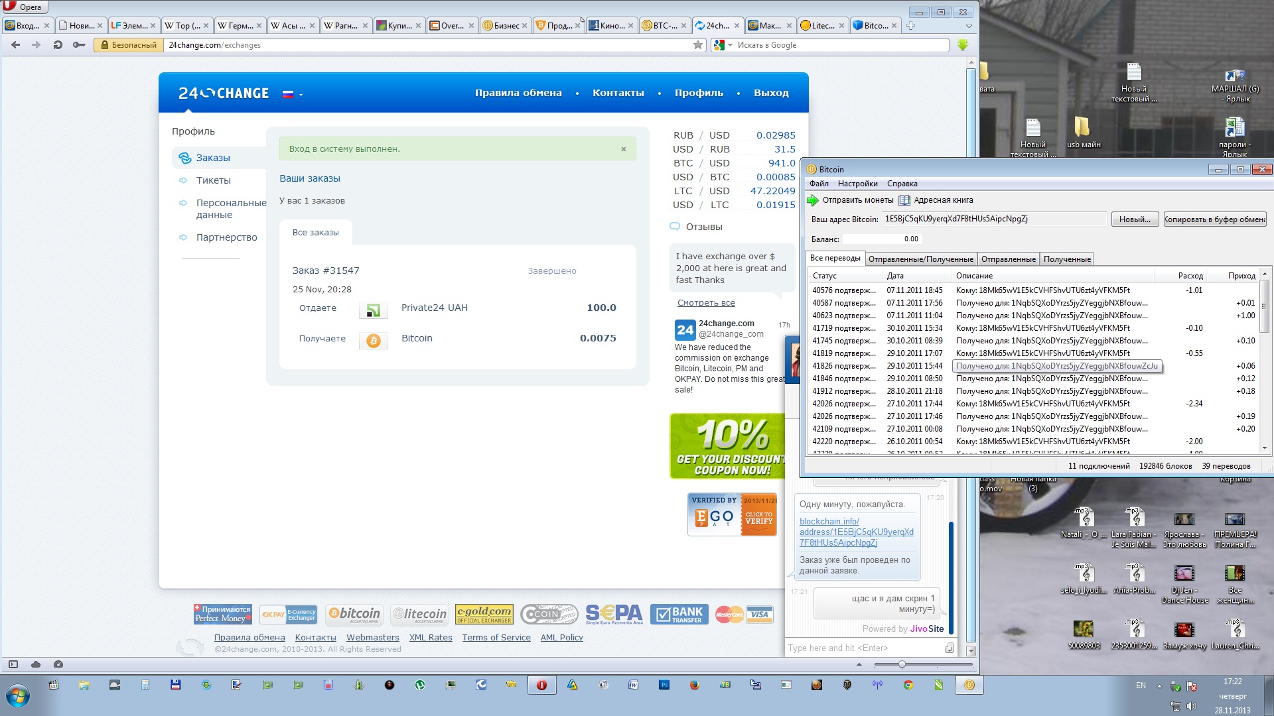Open Партнерство in the profile sidebar
This screenshot has width=1274, height=716.
pos(227,237)
